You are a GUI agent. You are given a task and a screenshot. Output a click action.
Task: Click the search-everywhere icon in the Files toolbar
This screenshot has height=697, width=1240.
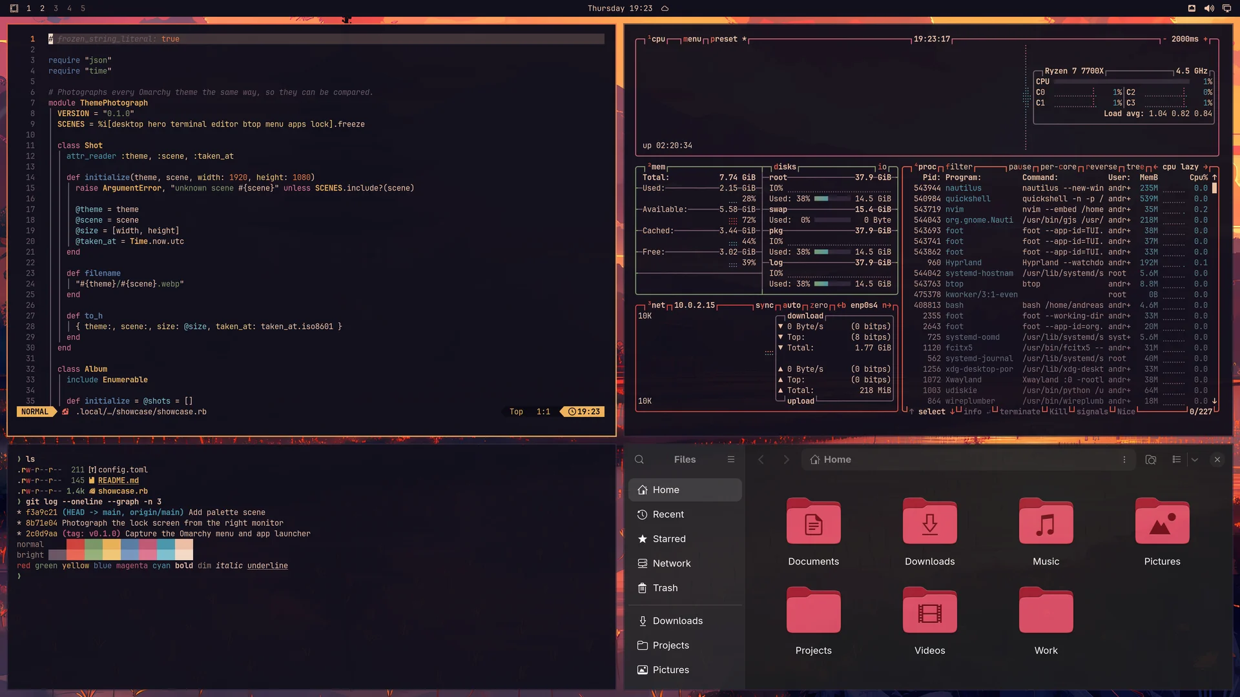coord(1151,460)
